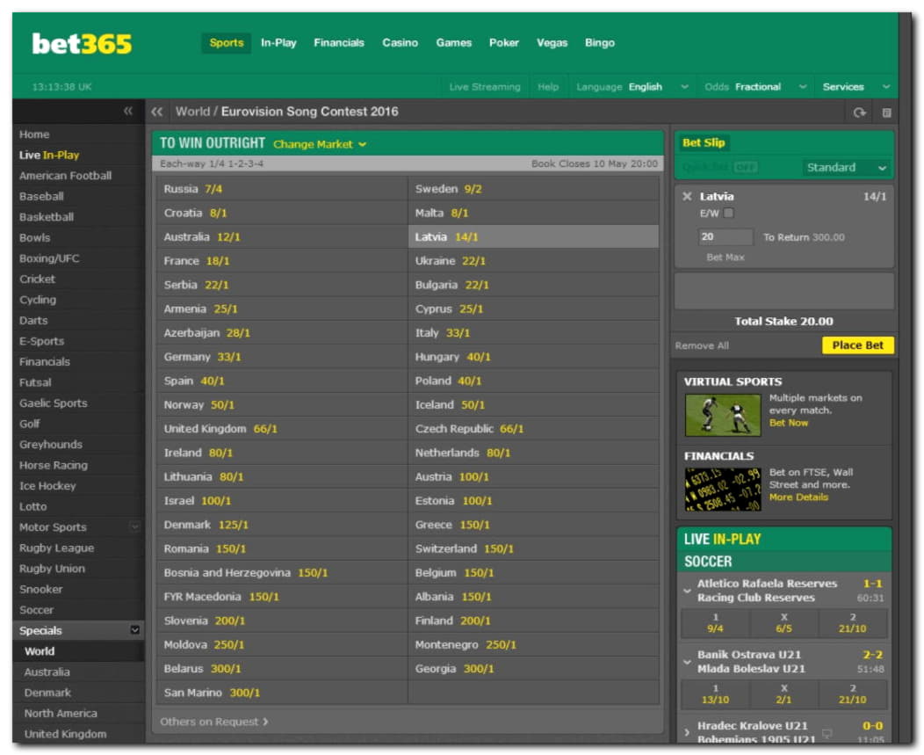
Task: Remove Latvia selection from bet slip using X
Action: pos(687,196)
